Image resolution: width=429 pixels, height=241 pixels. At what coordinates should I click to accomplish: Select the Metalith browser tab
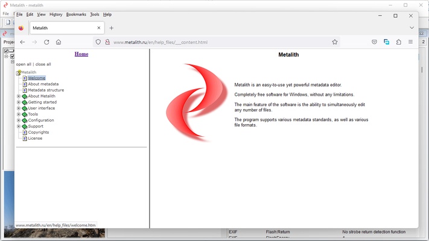point(67,28)
